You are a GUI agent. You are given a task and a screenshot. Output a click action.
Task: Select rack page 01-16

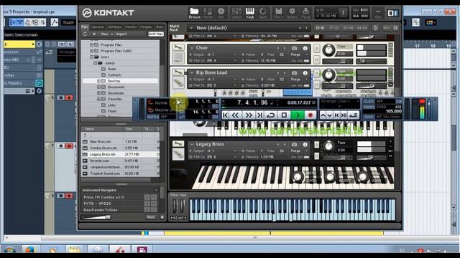point(320,28)
